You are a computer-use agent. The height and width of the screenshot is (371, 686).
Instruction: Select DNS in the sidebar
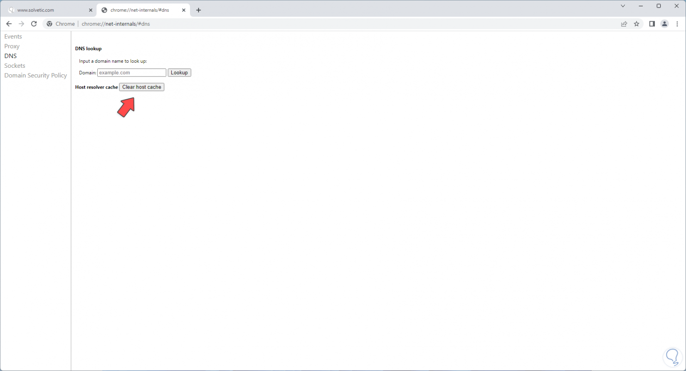point(10,56)
